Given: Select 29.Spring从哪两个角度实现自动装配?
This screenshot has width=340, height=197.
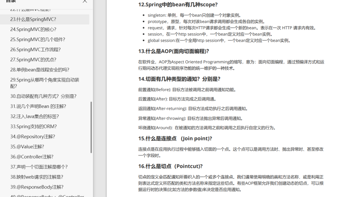Looking at the screenshot, I should point(45,83).
